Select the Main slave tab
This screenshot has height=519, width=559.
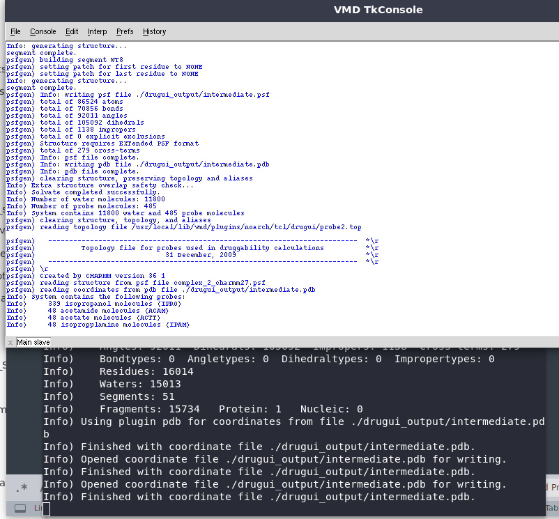(x=33, y=342)
